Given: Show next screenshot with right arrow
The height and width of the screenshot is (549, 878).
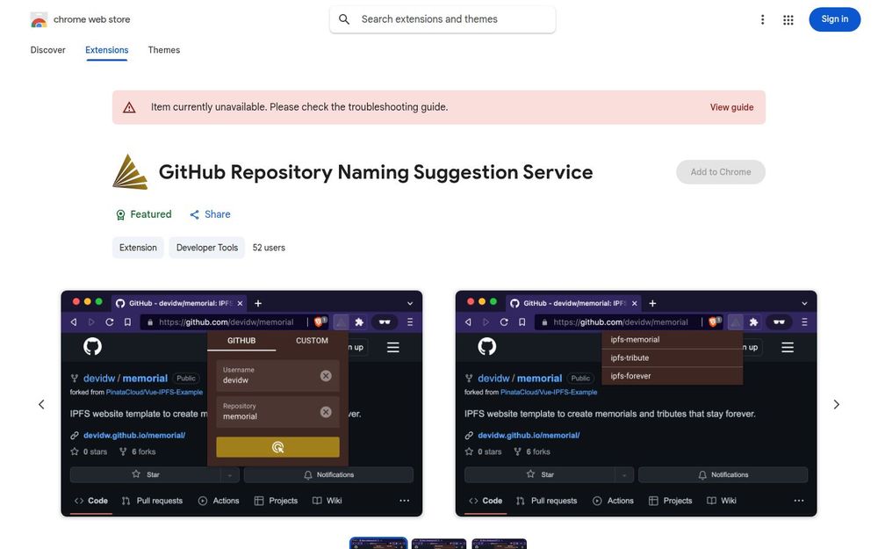Looking at the screenshot, I should tap(836, 404).
